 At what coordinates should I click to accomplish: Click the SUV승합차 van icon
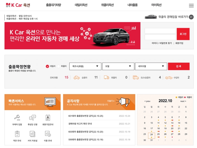[x=136, y=78]
